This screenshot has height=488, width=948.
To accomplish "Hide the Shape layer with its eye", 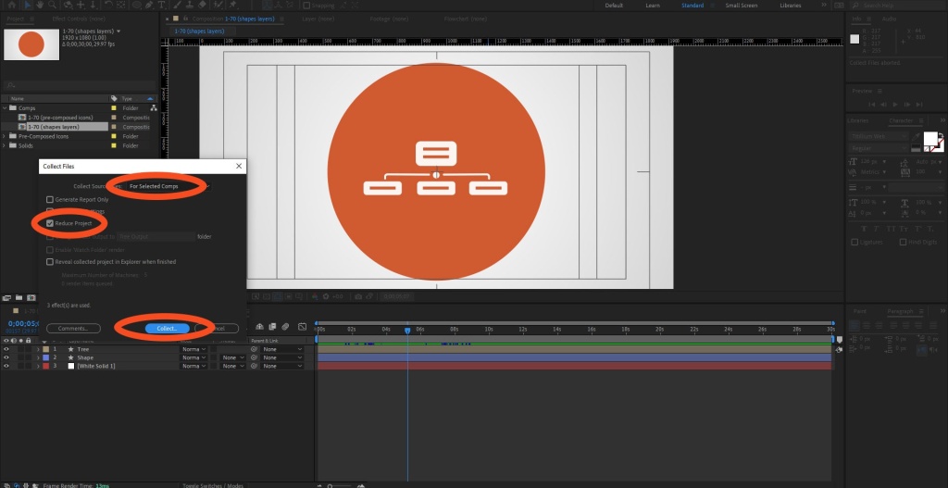I will [6, 357].
